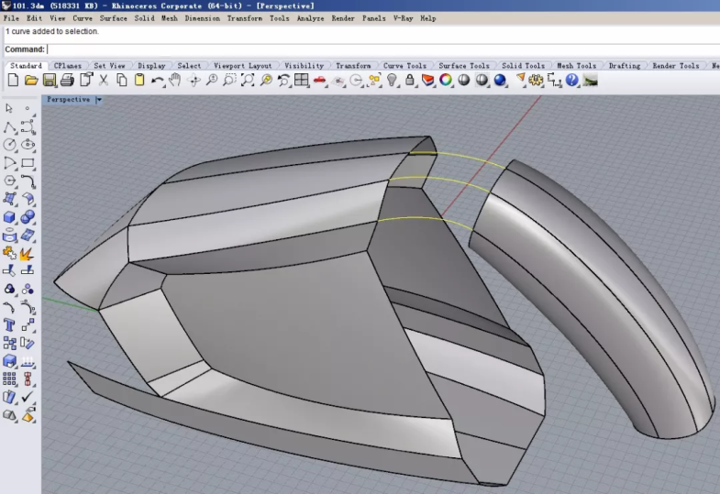Switch to the Surface Tools tab
Screen dimensions: 720x494
(463, 66)
